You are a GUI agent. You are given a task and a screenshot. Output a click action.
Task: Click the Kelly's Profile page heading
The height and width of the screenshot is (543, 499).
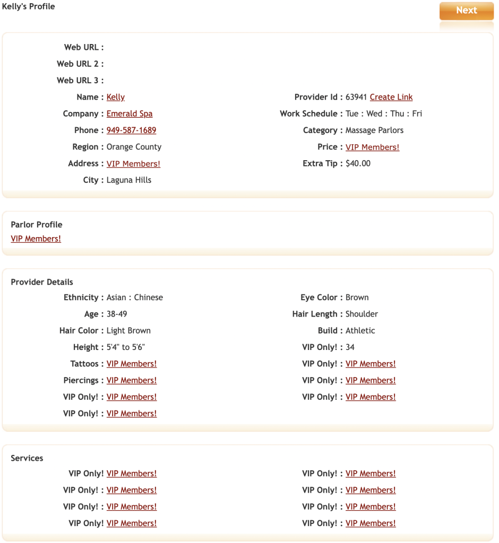(x=29, y=6)
